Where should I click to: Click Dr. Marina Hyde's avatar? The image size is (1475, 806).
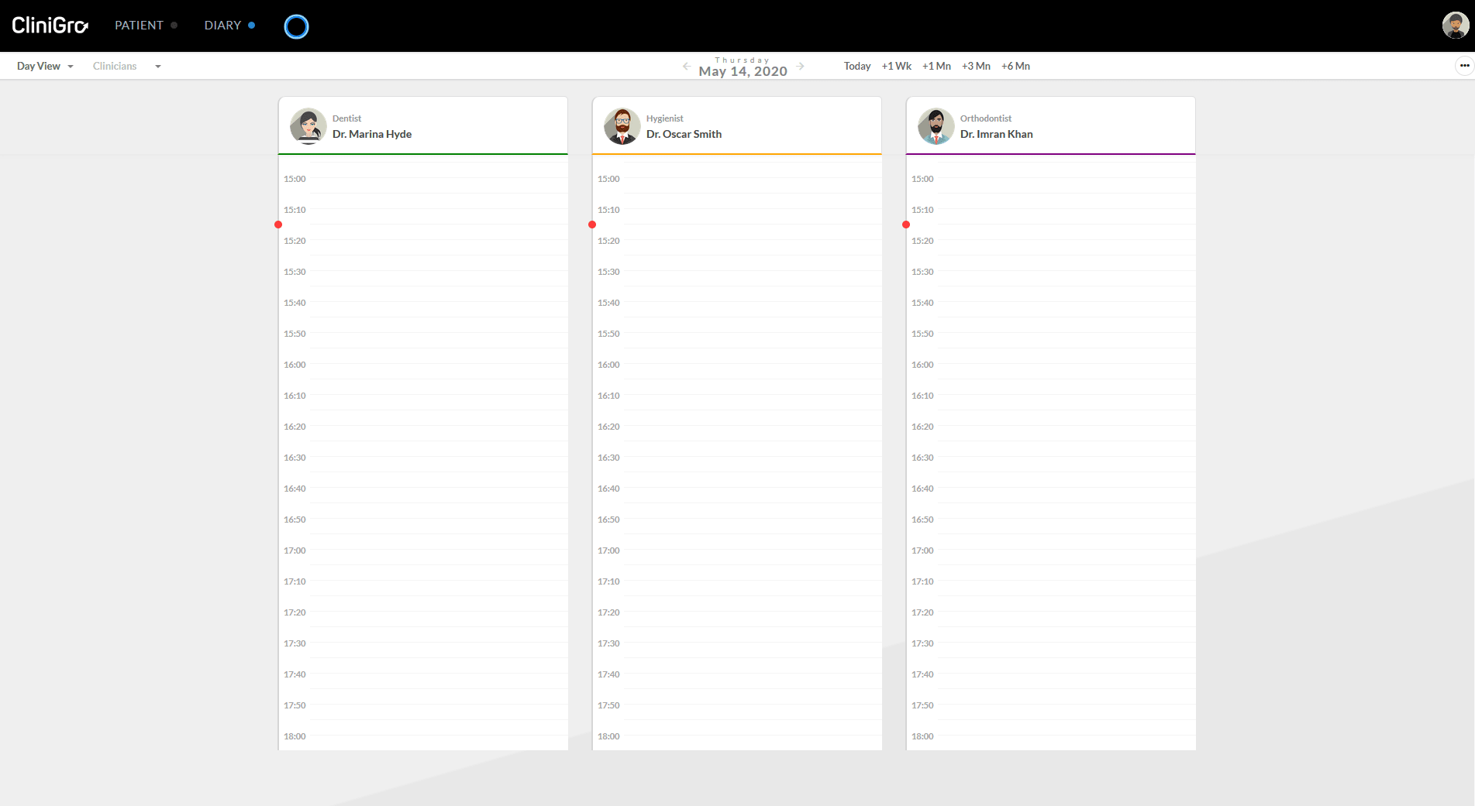click(x=308, y=126)
